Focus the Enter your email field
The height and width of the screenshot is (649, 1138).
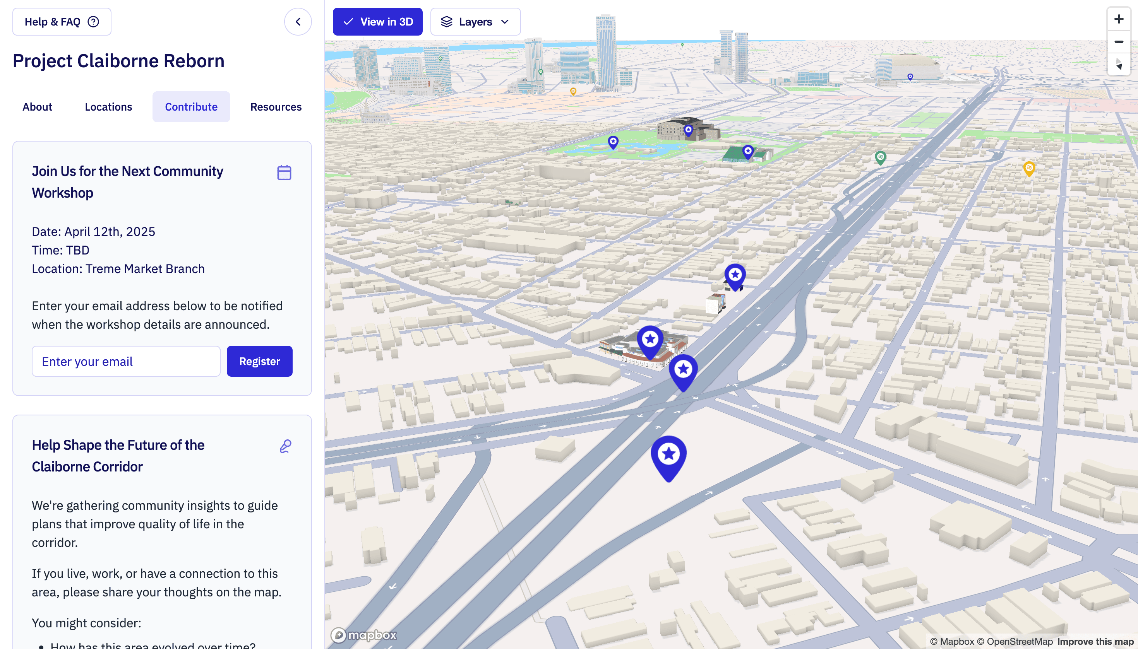click(x=126, y=361)
